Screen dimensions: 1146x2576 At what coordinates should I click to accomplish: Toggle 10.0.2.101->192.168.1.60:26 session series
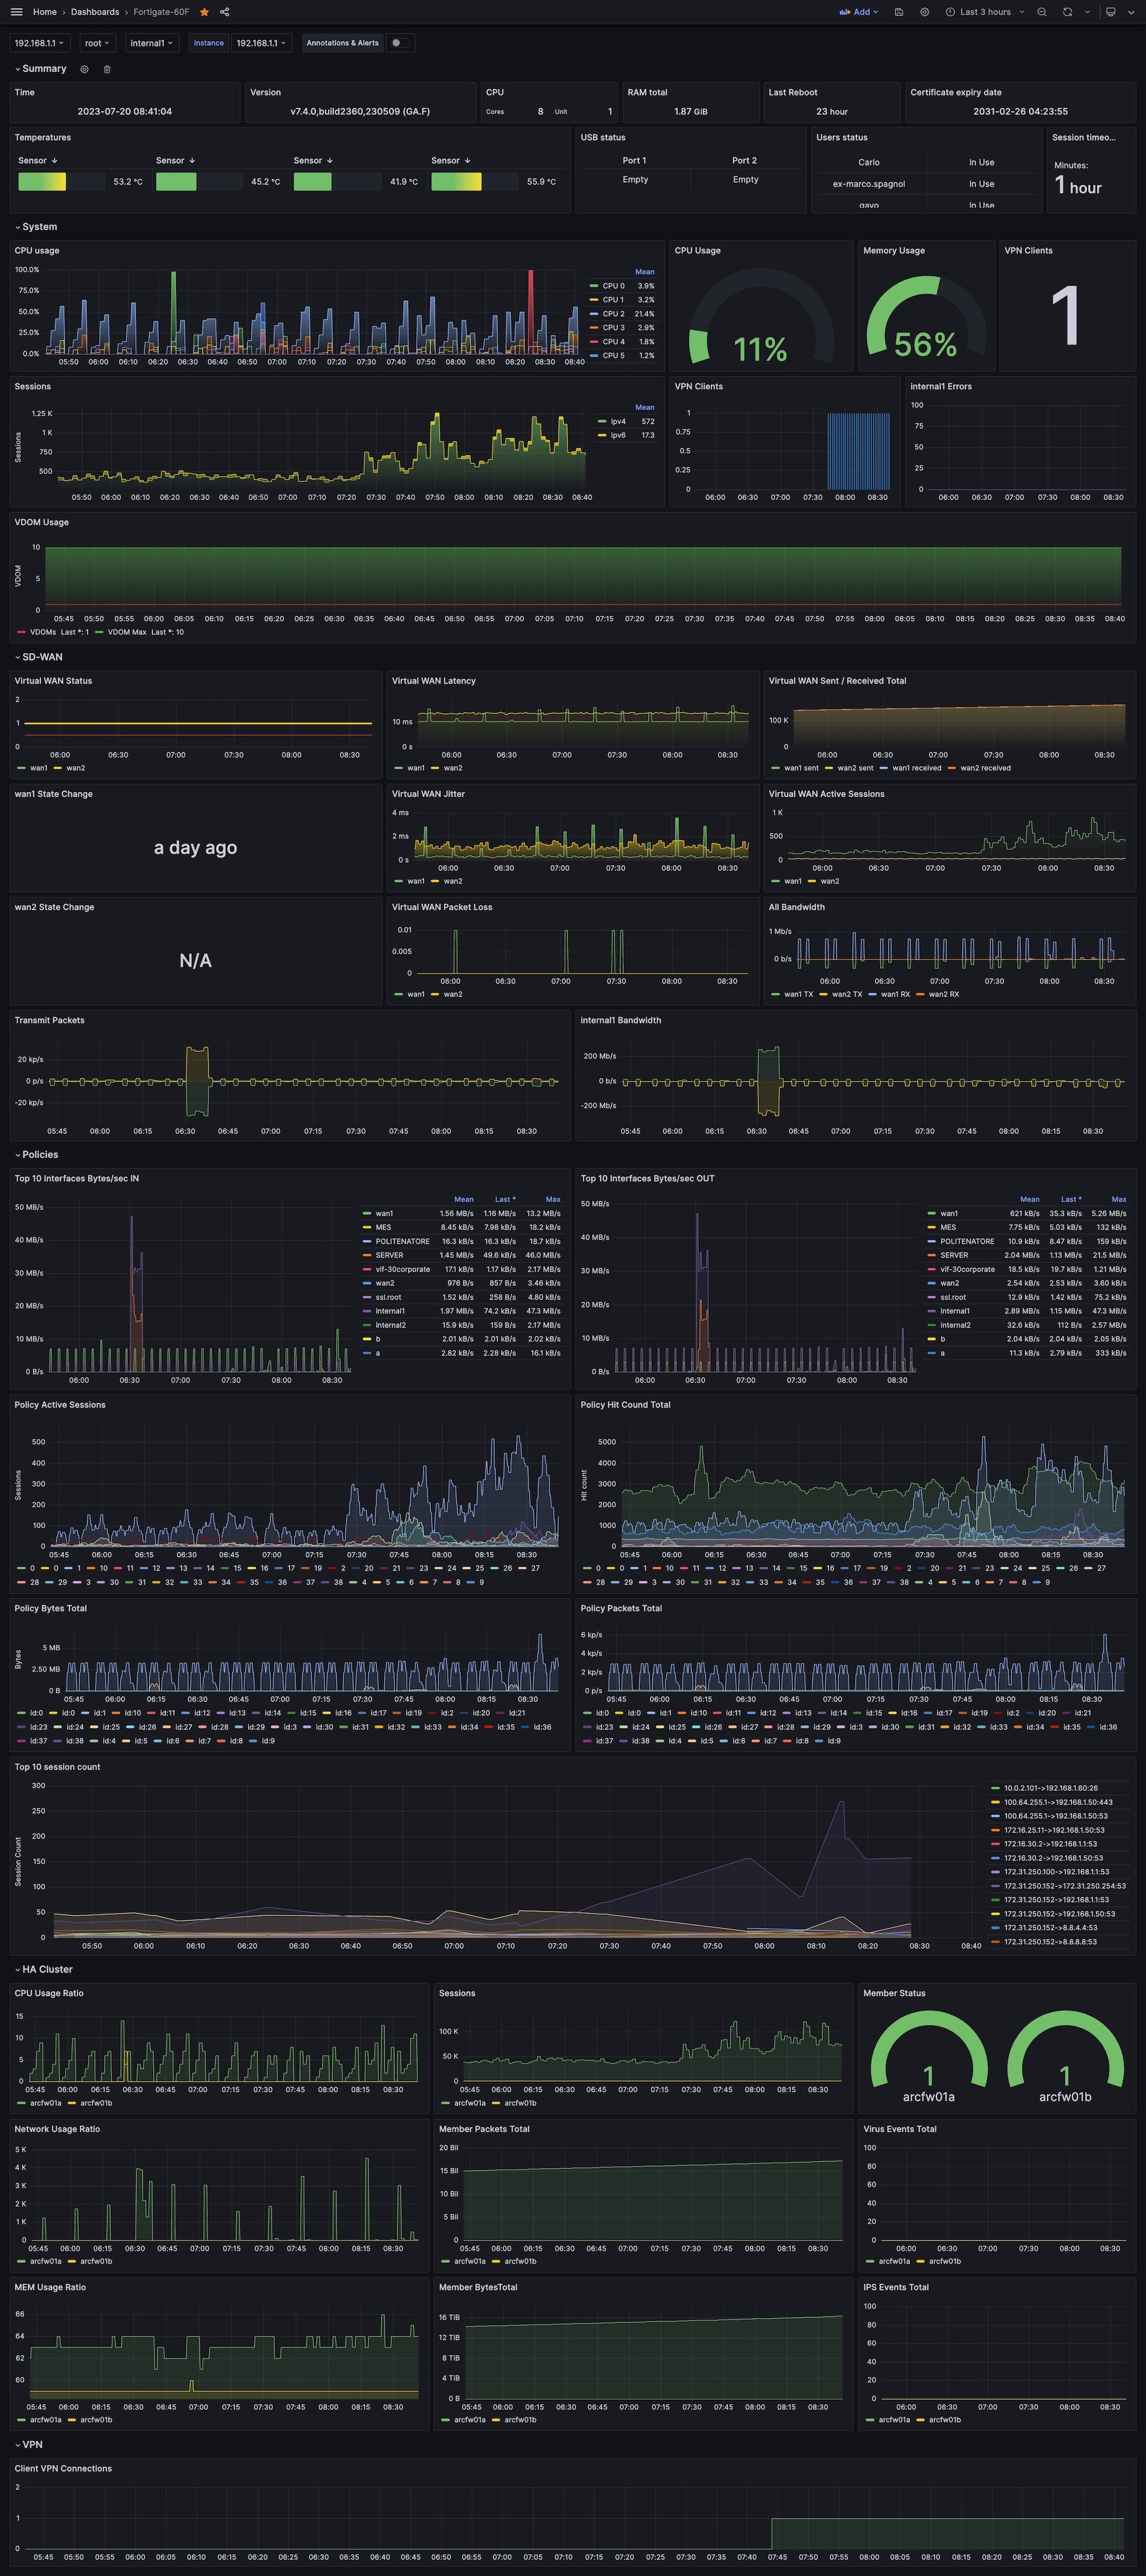(x=1050, y=1788)
